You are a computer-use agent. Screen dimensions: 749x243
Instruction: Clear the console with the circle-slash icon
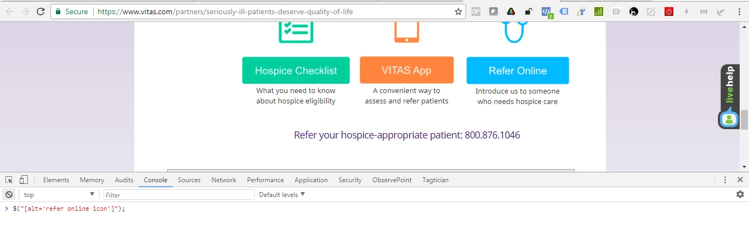(9, 194)
